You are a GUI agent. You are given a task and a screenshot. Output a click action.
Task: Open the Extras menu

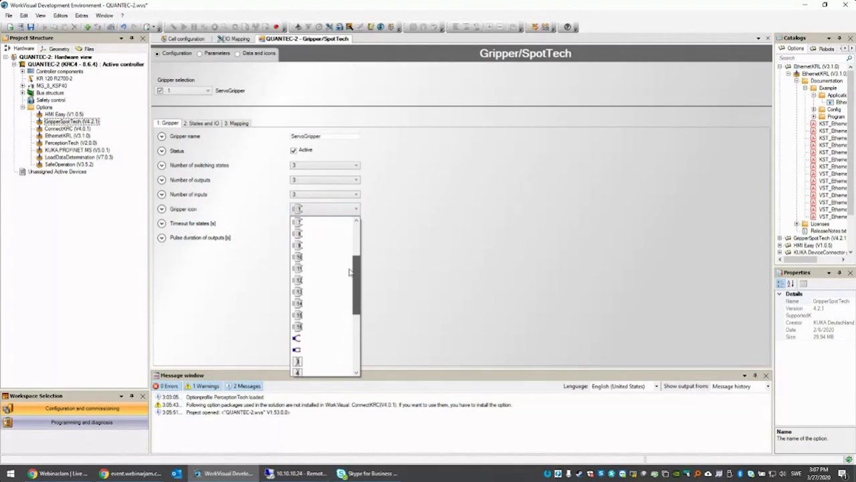[x=82, y=15]
